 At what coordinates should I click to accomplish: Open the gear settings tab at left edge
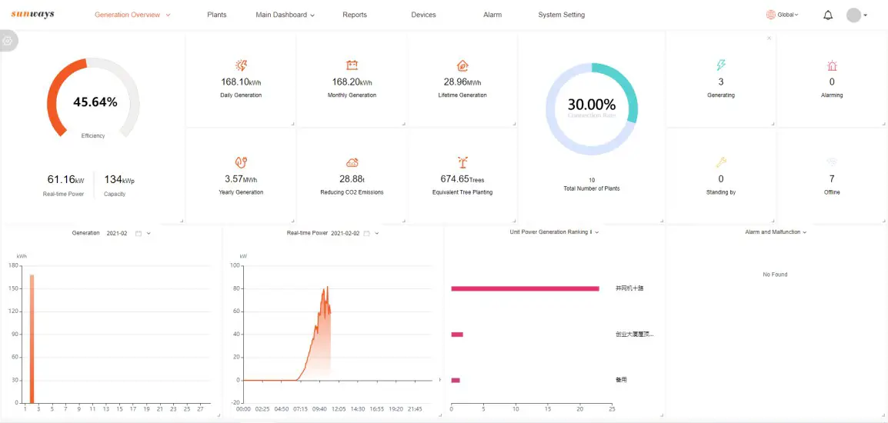tap(8, 41)
